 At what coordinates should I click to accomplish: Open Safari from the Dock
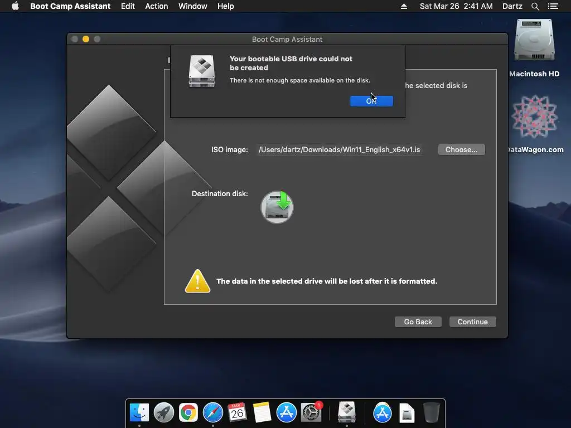coord(212,412)
